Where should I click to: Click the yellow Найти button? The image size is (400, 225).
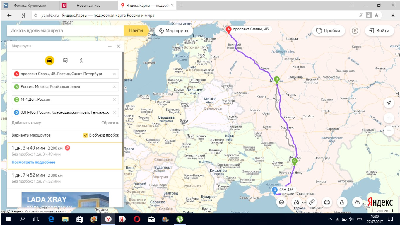[x=136, y=30]
